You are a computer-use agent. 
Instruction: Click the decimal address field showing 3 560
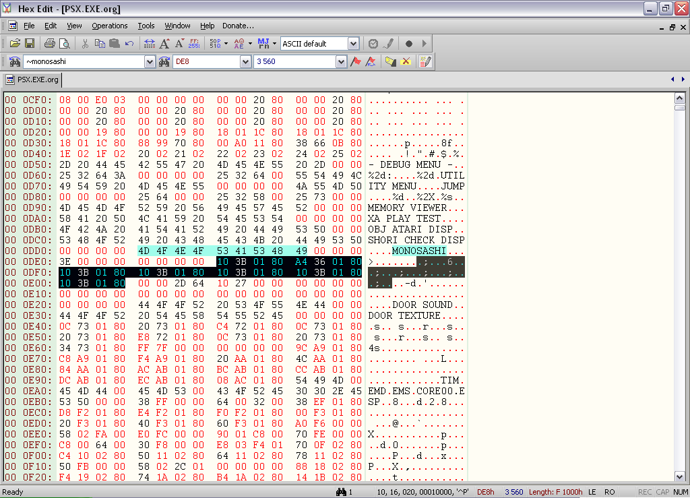tap(294, 61)
